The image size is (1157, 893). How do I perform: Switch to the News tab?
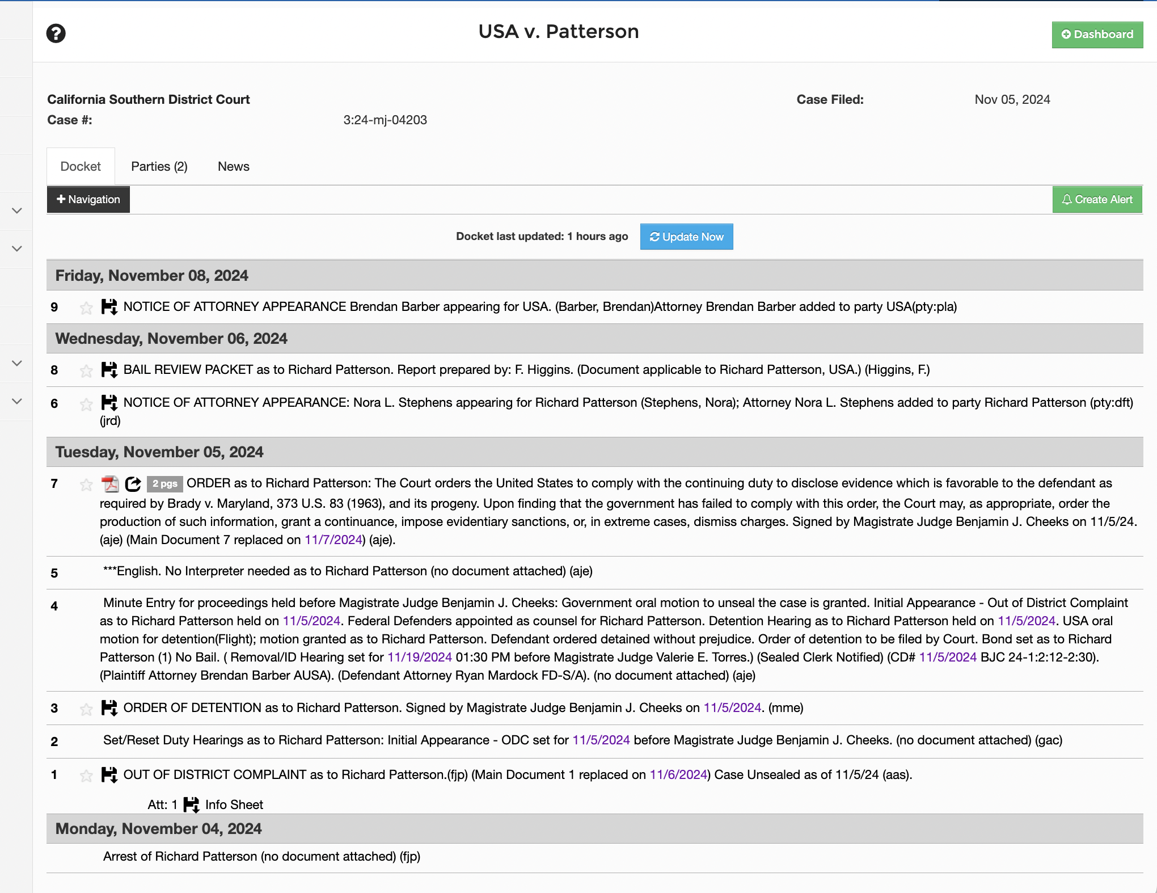coord(234,166)
